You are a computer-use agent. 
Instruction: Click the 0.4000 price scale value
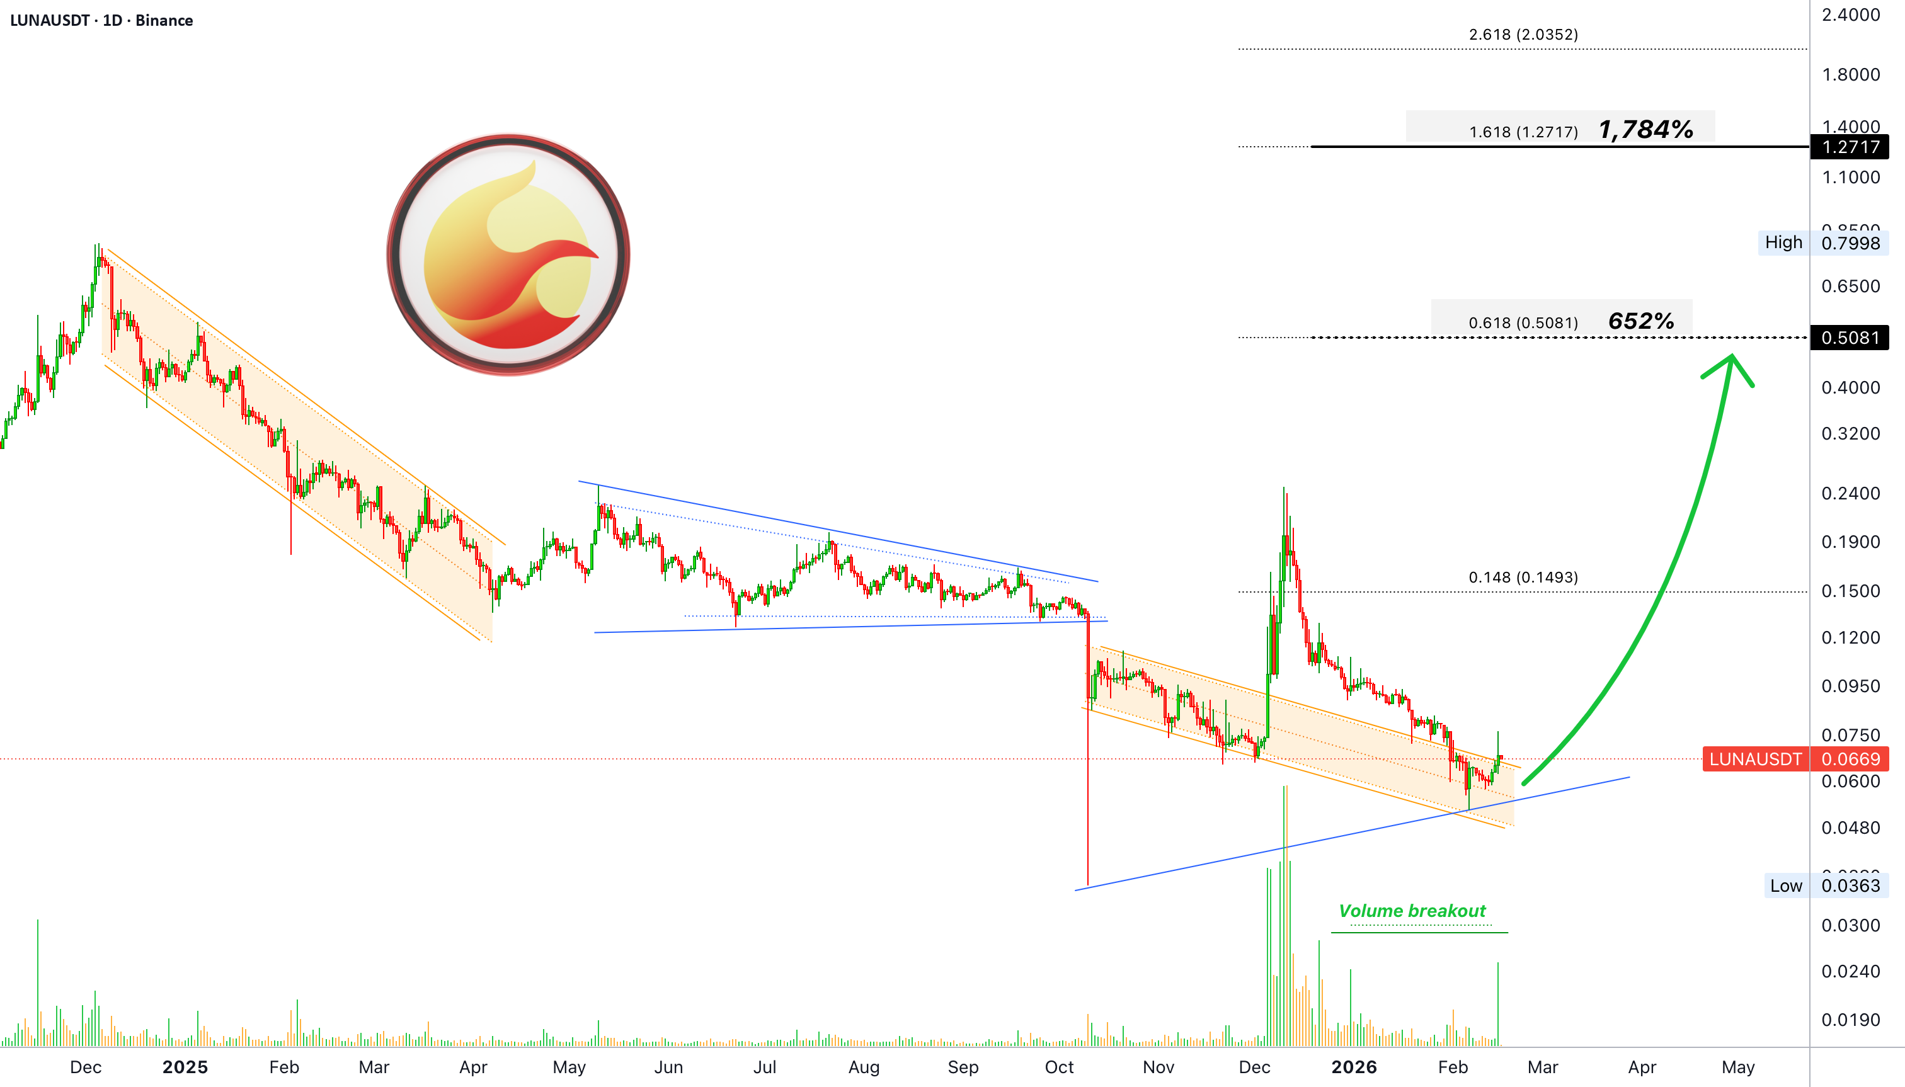coord(1850,387)
